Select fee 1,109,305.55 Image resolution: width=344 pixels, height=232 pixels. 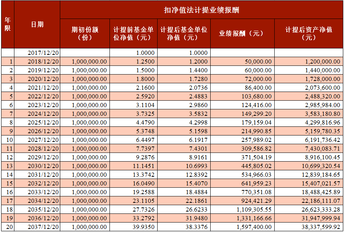(242, 209)
